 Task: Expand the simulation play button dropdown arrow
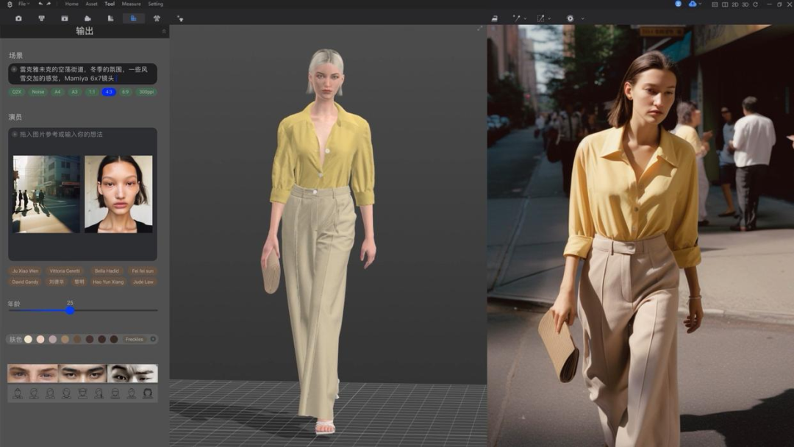(582, 18)
